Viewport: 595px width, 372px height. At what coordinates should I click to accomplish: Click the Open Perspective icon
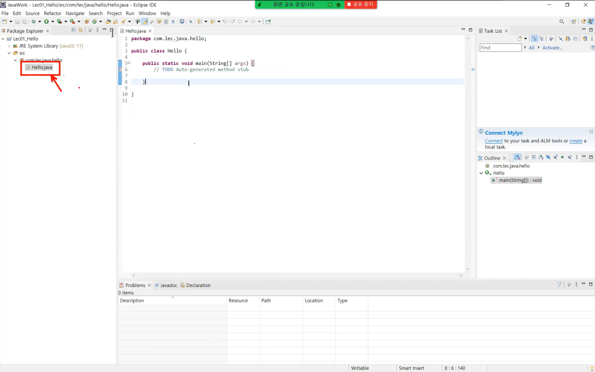574,22
